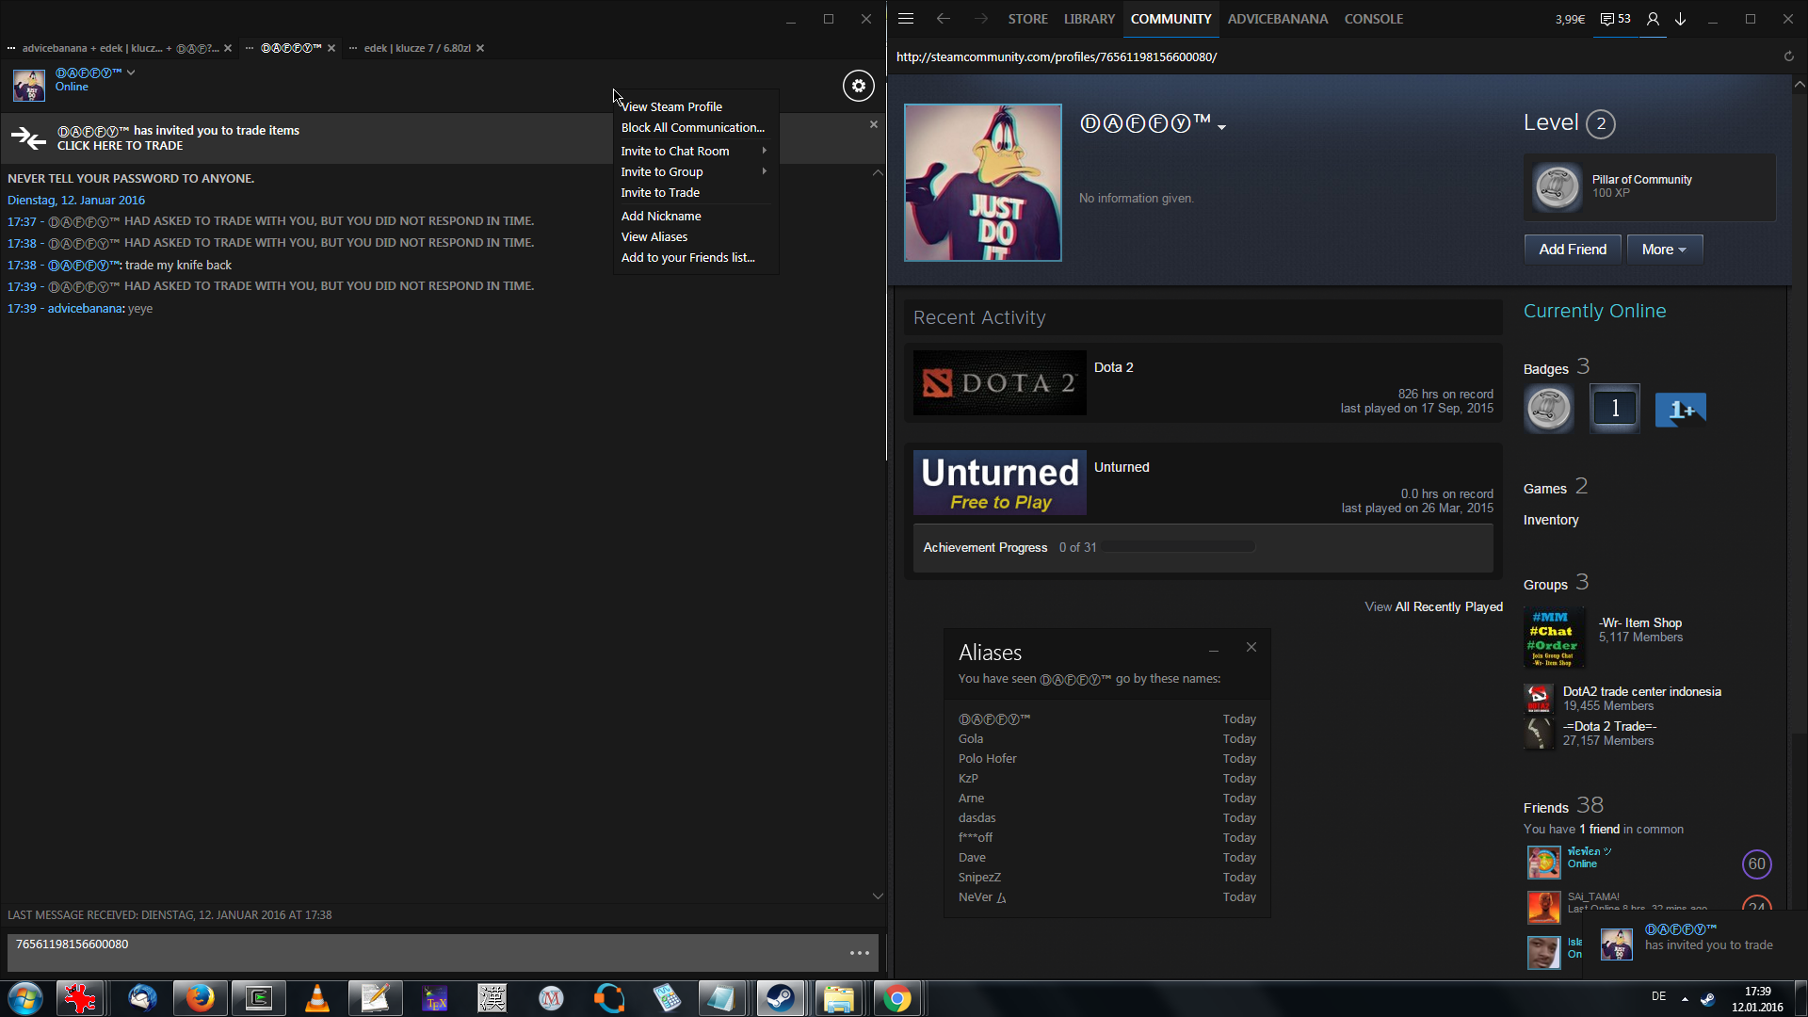Viewport: 1808px width, 1017px height.
Task: Open chat input options ellipsis
Action: [859, 953]
